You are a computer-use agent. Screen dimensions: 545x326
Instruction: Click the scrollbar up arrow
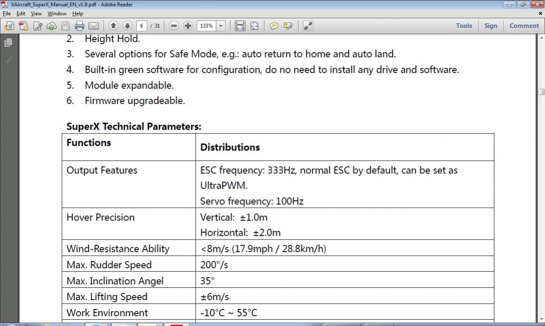[x=541, y=38]
